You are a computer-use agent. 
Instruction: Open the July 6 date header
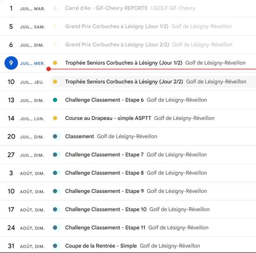pyautogui.click(x=11, y=45)
